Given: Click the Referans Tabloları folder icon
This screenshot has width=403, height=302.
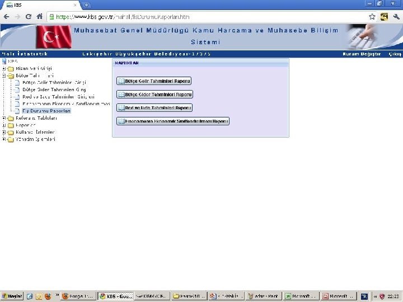Looking at the screenshot, I should pos(11,119).
